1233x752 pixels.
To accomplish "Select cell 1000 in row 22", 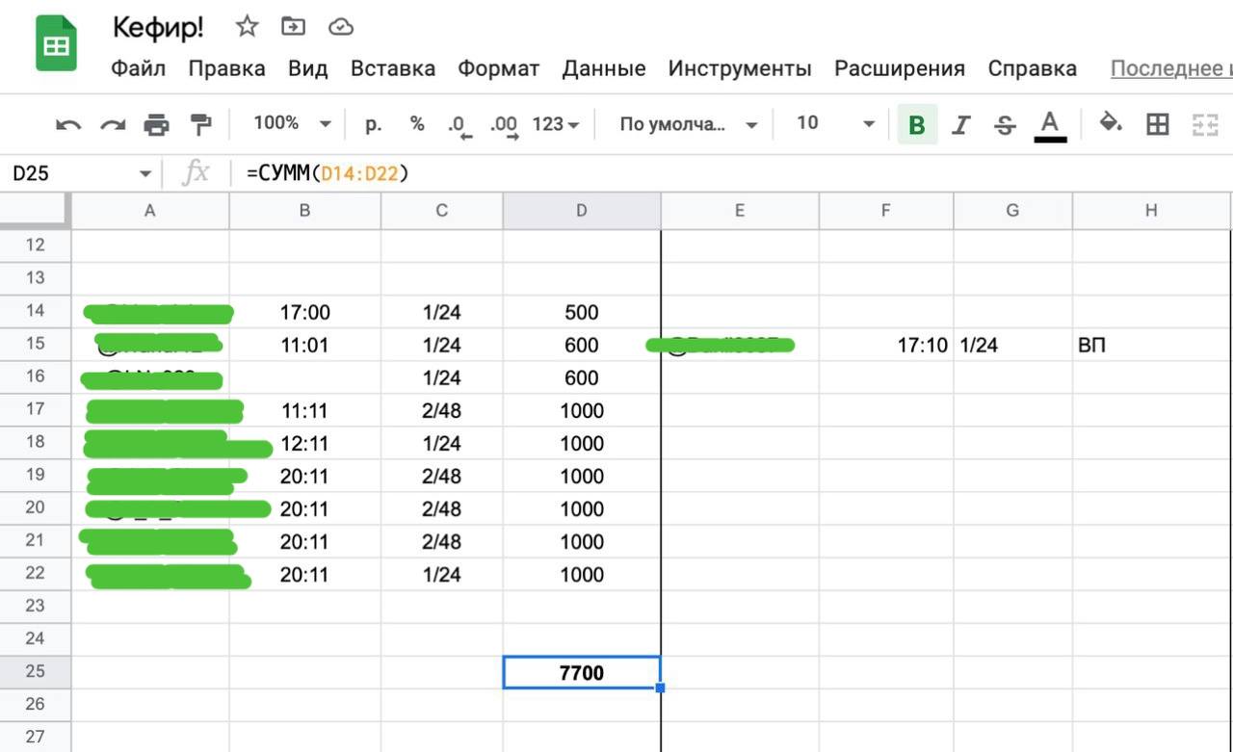I will point(581,574).
